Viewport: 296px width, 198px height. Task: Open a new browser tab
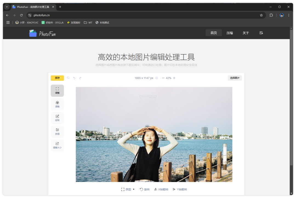pos(60,7)
